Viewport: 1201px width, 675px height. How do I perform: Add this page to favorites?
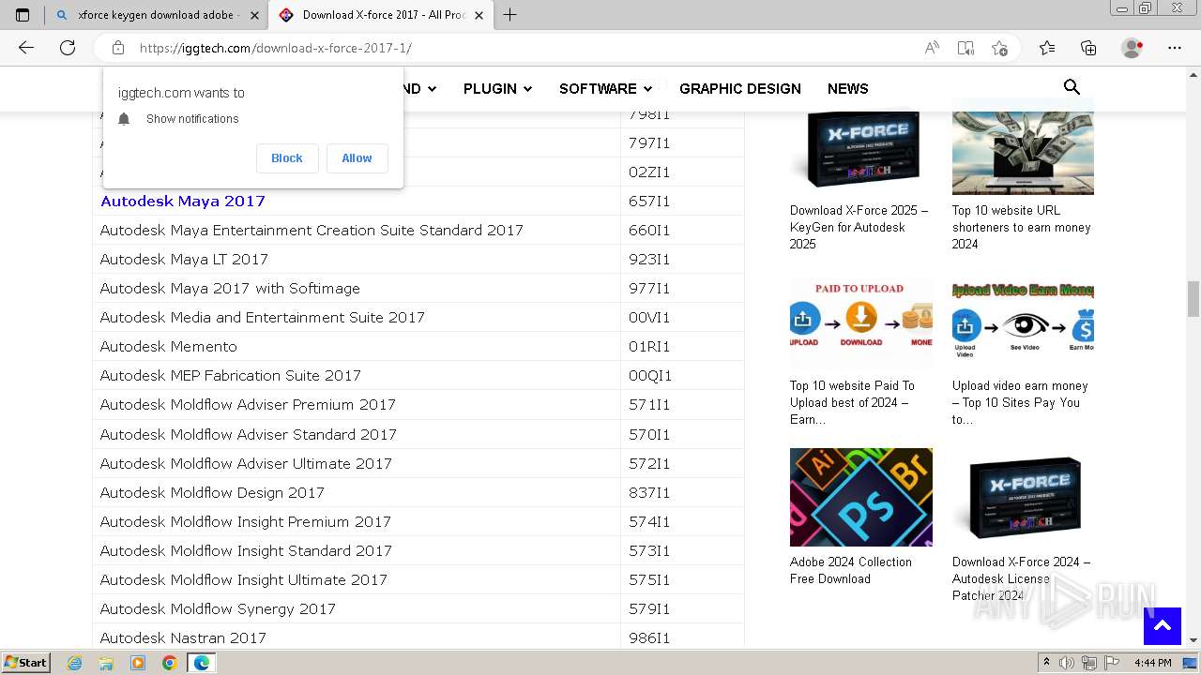[x=999, y=48]
